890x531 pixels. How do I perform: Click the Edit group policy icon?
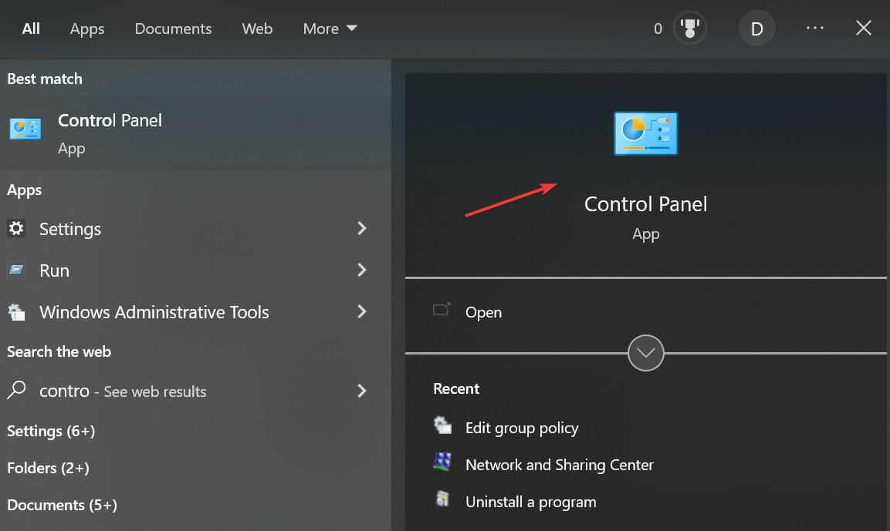[442, 425]
